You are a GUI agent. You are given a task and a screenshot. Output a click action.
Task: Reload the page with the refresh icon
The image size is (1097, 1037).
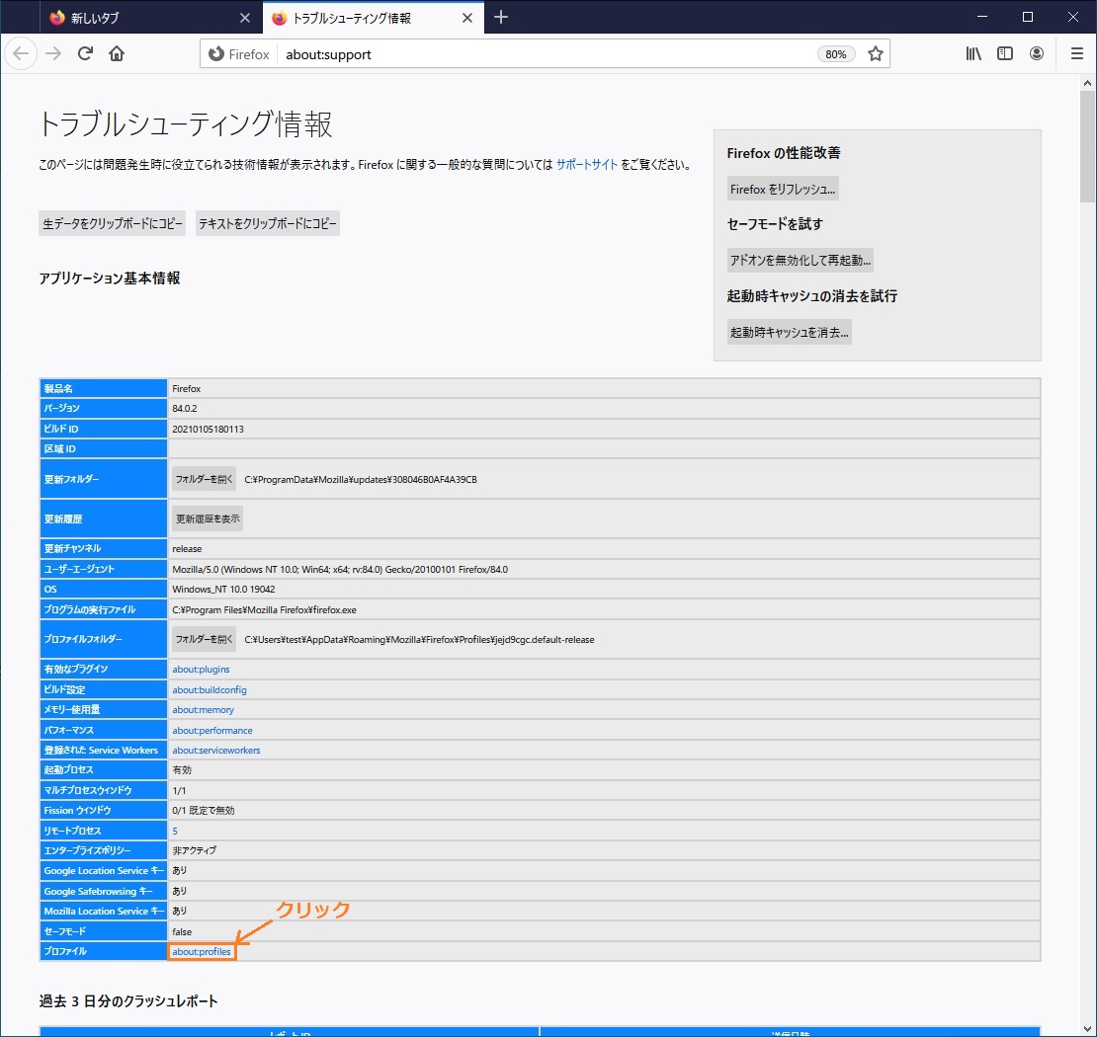[85, 54]
